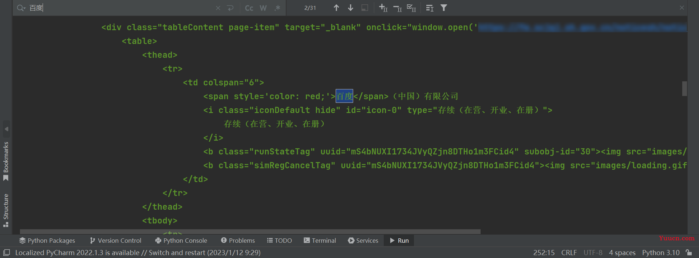This screenshot has width=699, height=258.
Task: Click the 2/31 match counter
Action: pos(310,8)
